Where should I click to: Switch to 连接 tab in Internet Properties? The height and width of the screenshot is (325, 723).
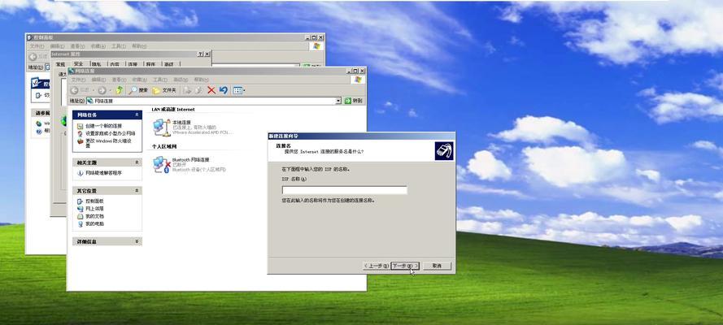point(133,64)
